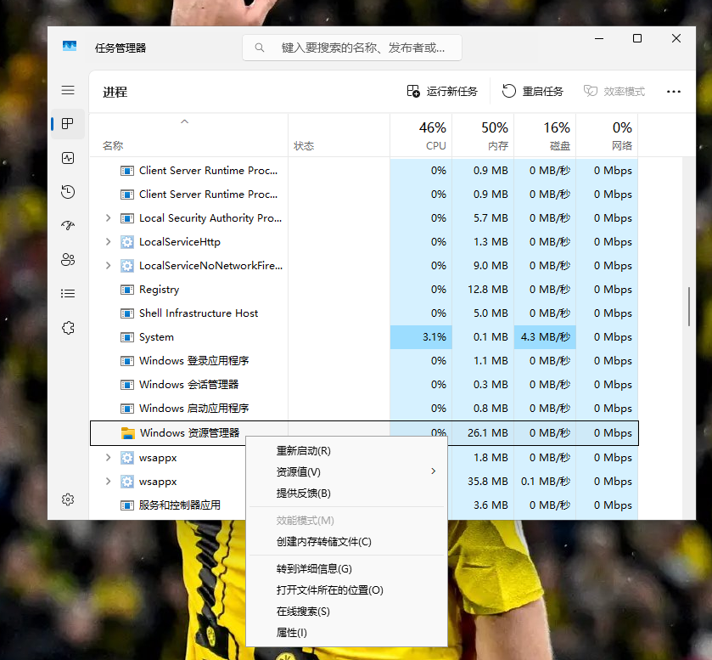Click the System 3.1% CPU cell
This screenshot has height=660, width=712.
pyautogui.click(x=421, y=337)
